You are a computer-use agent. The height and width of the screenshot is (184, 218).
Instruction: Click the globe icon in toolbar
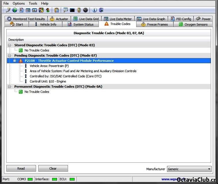pyautogui.click(x=15, y=10)
